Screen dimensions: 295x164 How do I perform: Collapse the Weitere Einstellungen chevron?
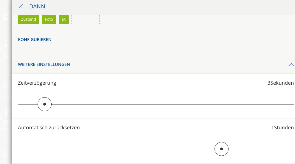pos(291,65)
